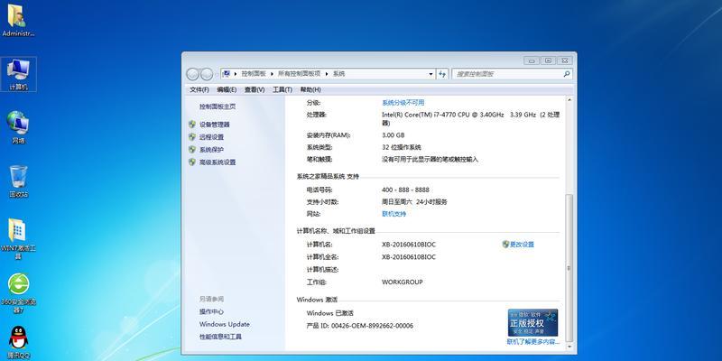Open the 网络 desktop icon
This screenshot has width=722, height=361.
18,128
